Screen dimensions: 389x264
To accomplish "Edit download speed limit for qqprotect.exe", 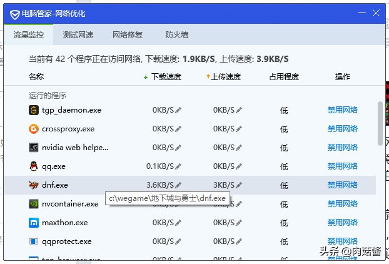I will [178, 241].
